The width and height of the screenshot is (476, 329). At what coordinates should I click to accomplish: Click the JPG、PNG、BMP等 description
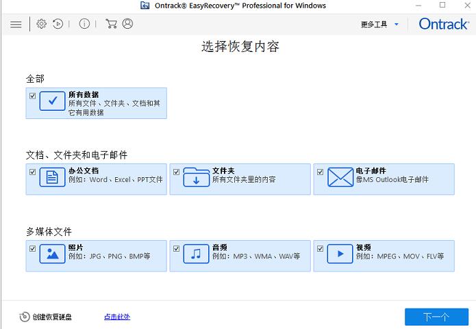tap(110, 256)
